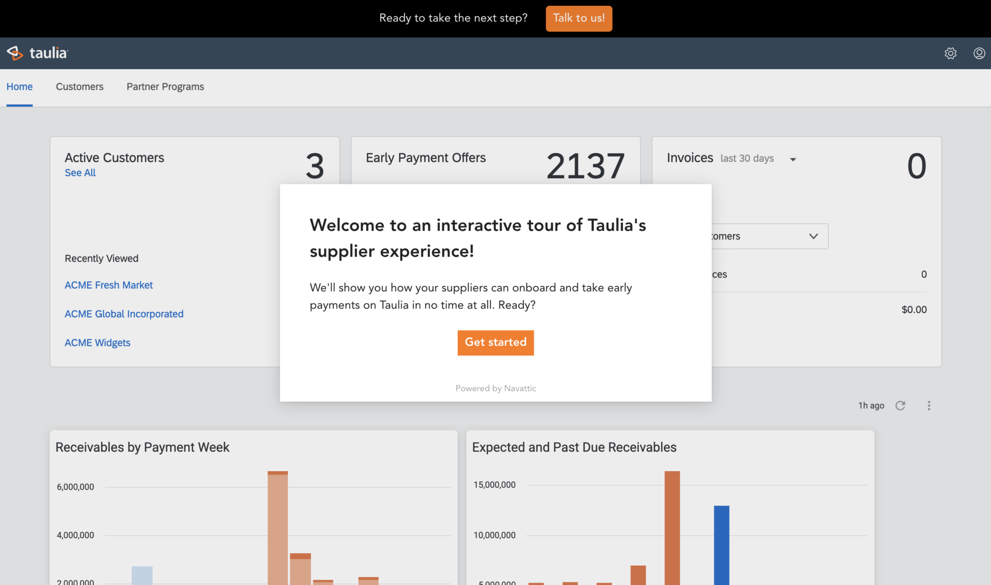The height and width of the screenshot is (585, 991).
Task: Switch to the Customers tab
Action: 79,87
